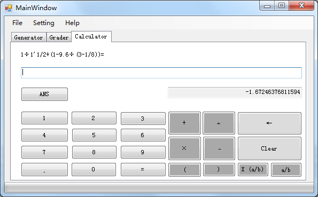318x197 pixels.
Task: Click the digit 6 button
Action: 143,135
